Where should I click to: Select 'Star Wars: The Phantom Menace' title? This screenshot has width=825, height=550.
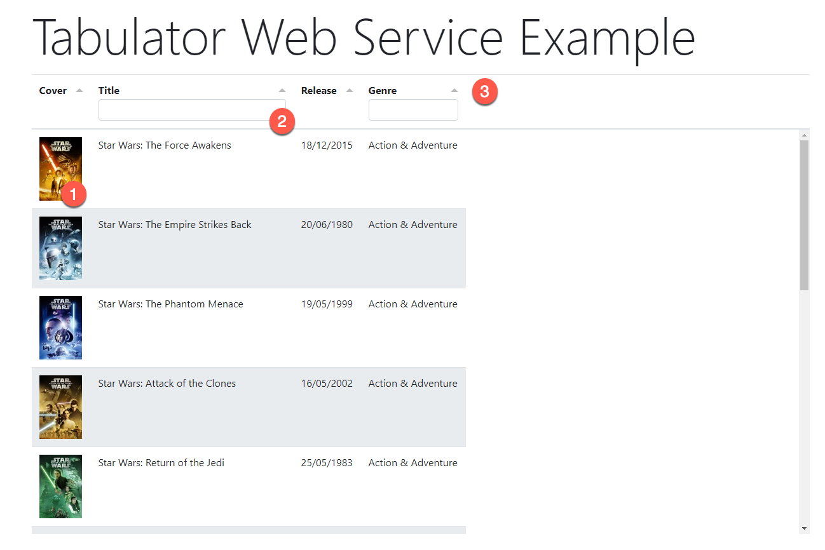[x=170, y=304]
